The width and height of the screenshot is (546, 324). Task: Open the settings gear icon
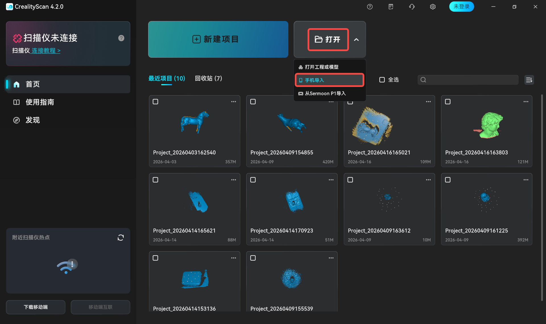tap(433, 7)
